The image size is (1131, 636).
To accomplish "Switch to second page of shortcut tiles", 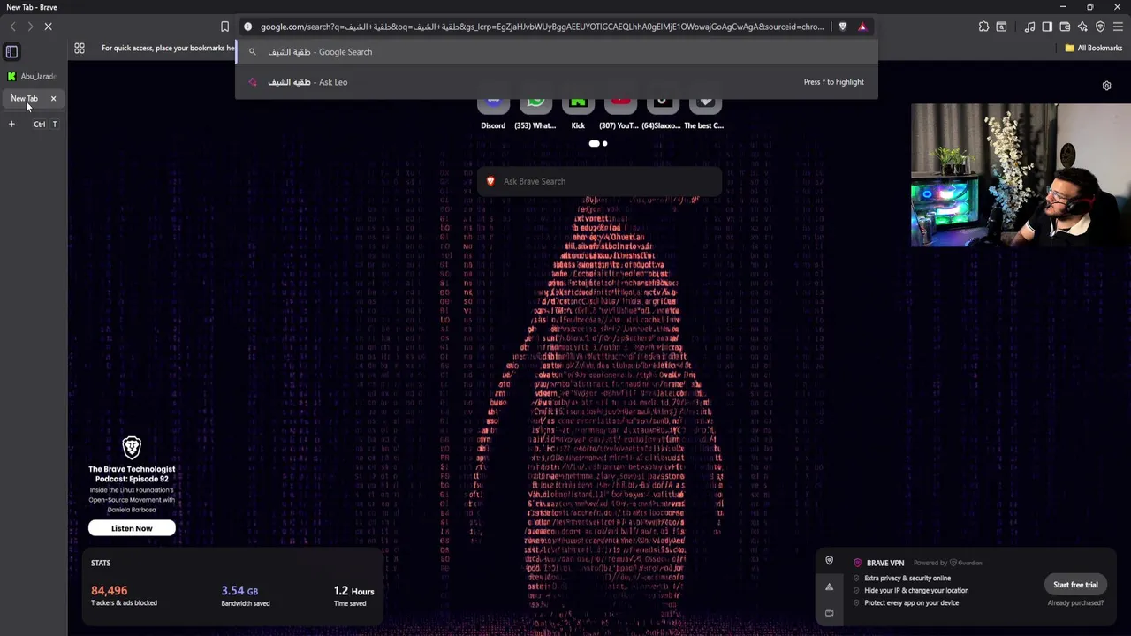I will [605, 143].
